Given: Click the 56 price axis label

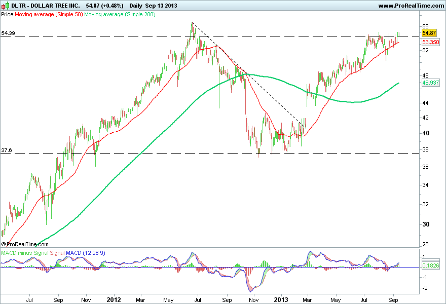Looking at the screenshot, I should (x=426, y=26).
